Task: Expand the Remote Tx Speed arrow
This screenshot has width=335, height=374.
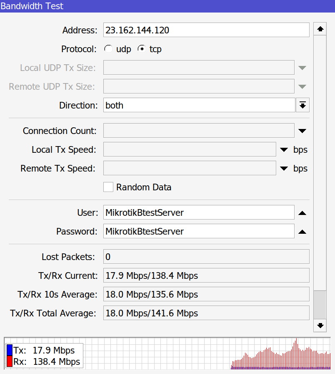Action: (284, 168)
